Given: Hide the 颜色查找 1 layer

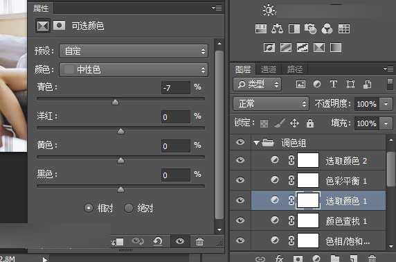Looking at the screenshot, I should point(240,220).
